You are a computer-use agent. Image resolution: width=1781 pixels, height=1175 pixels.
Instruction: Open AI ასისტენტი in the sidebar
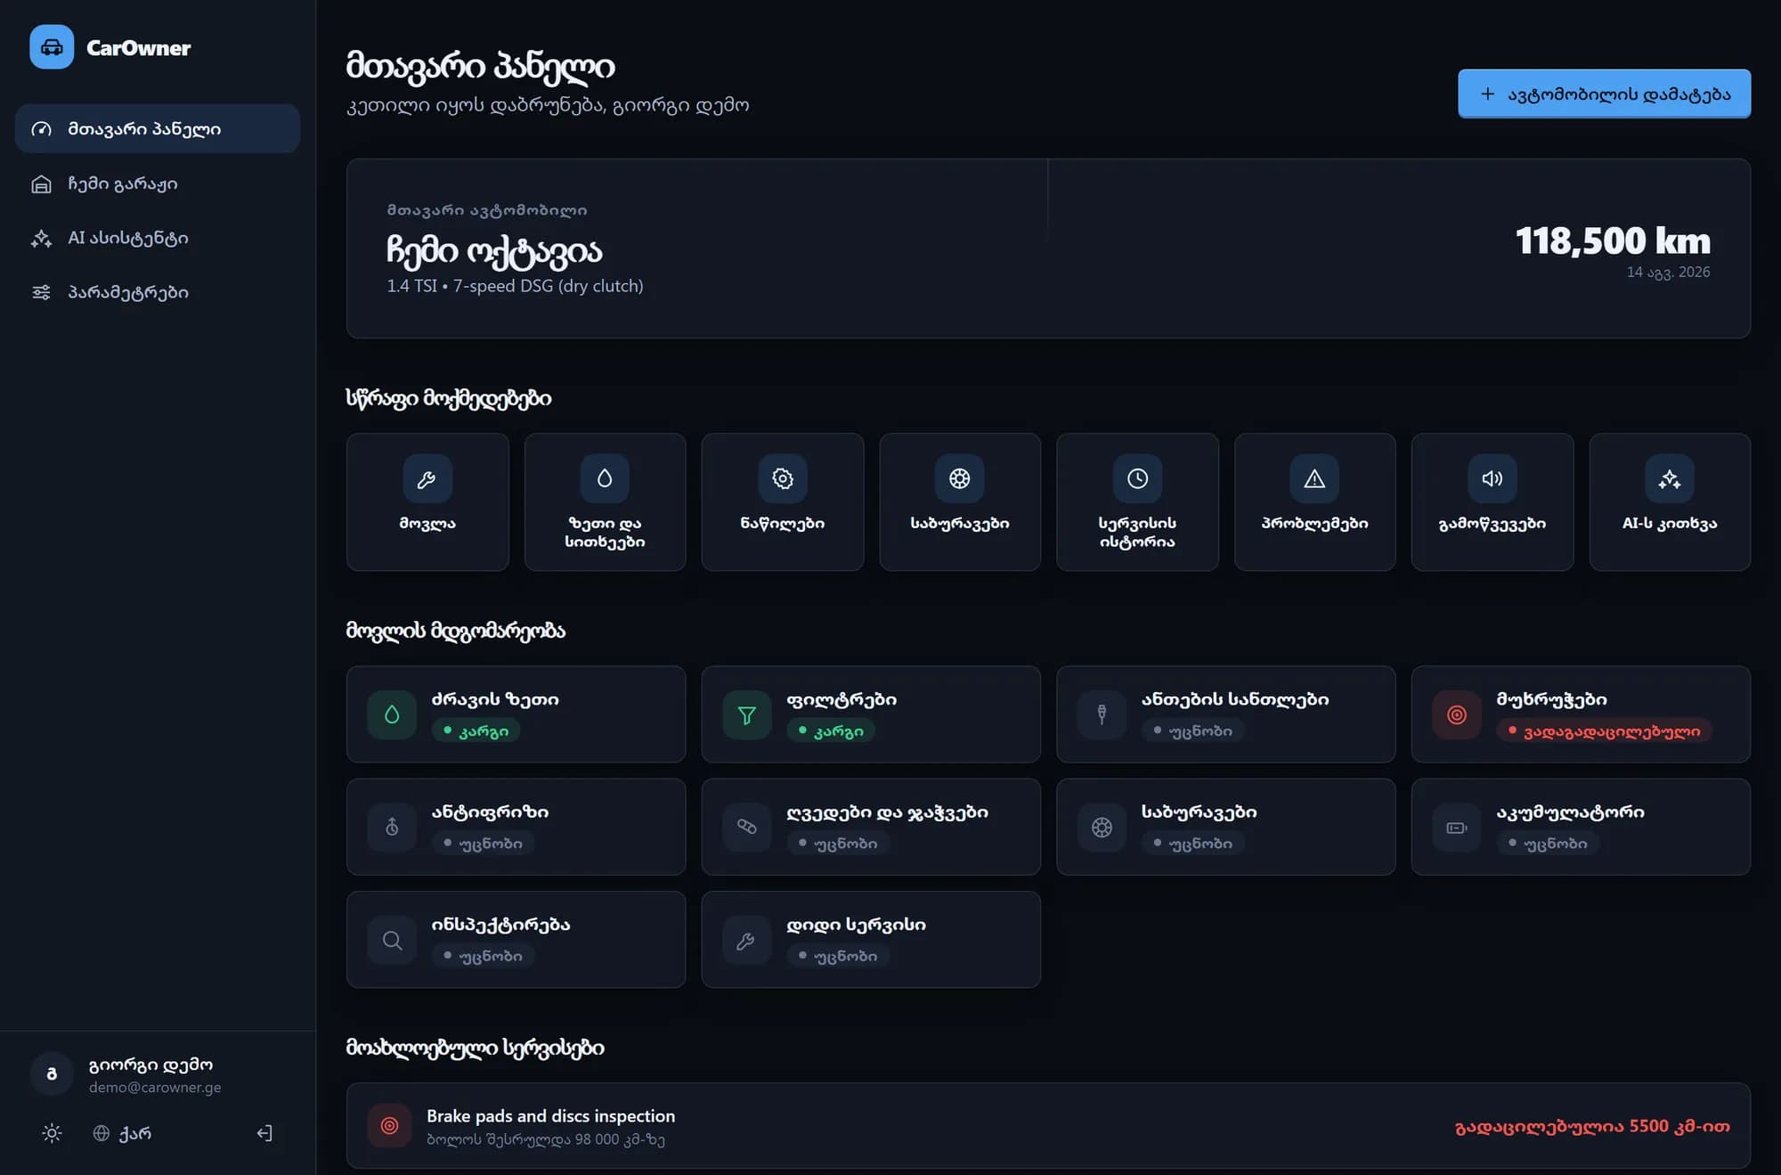pyautogui.click(x=158, y=238)
